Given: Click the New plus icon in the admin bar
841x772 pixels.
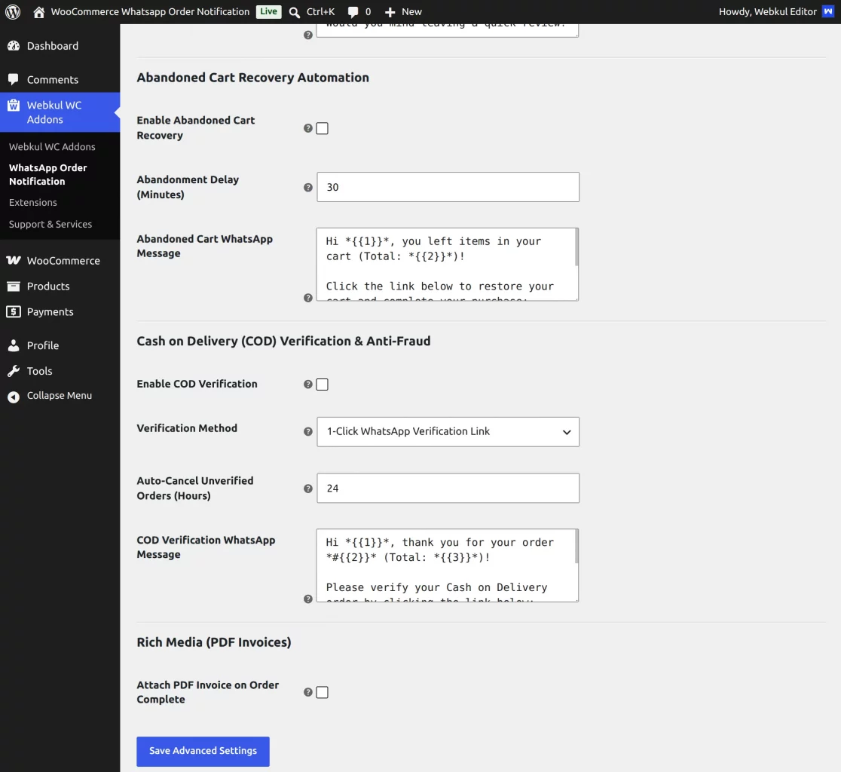Looking at the screenshot, I should click(390, 12).
